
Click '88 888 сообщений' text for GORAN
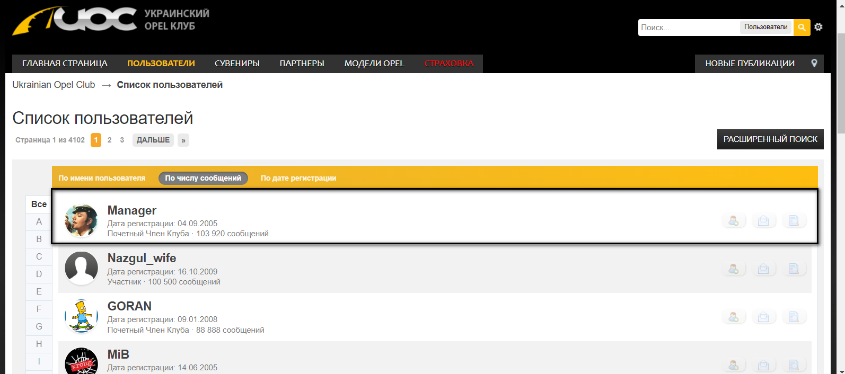click(230, 330)
